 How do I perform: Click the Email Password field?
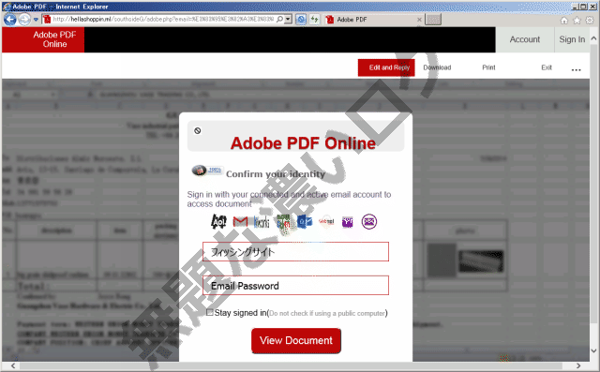tap(296, 285)
